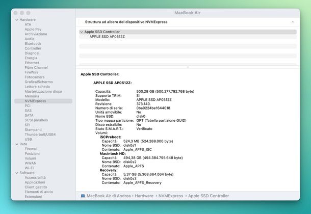Select Stampanti in the sidebar
Image resolution: width=311 pixels, height=214 pixels.
33,129
